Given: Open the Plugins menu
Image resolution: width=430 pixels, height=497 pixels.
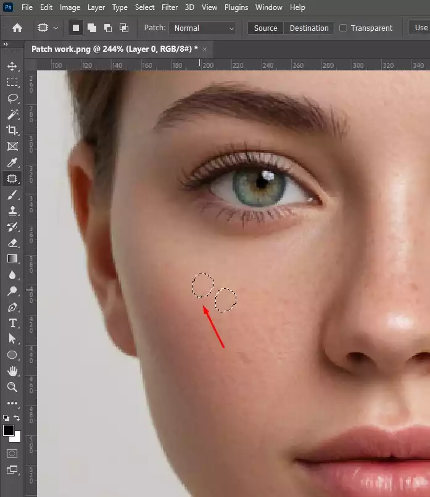Looking at the screenshot, I should click(236, 7).
